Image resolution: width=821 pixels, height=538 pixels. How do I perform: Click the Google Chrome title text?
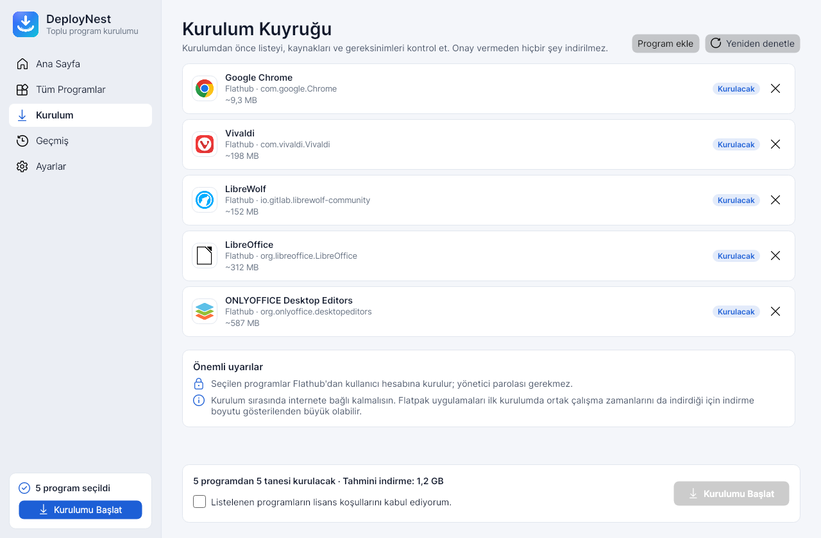(x=258, y=77)
